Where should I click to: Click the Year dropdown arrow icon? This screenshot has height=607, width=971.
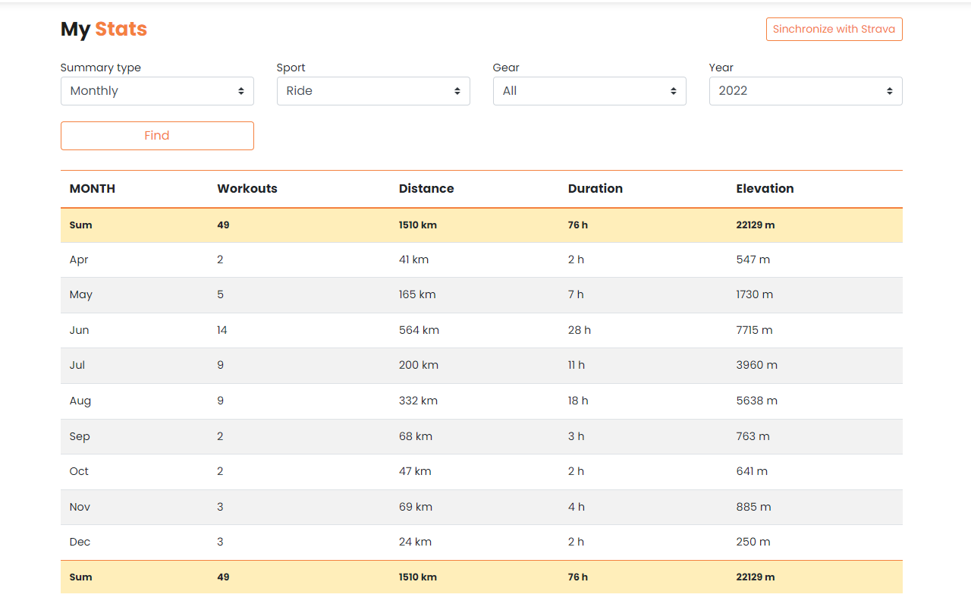click(x=889, y=90)
